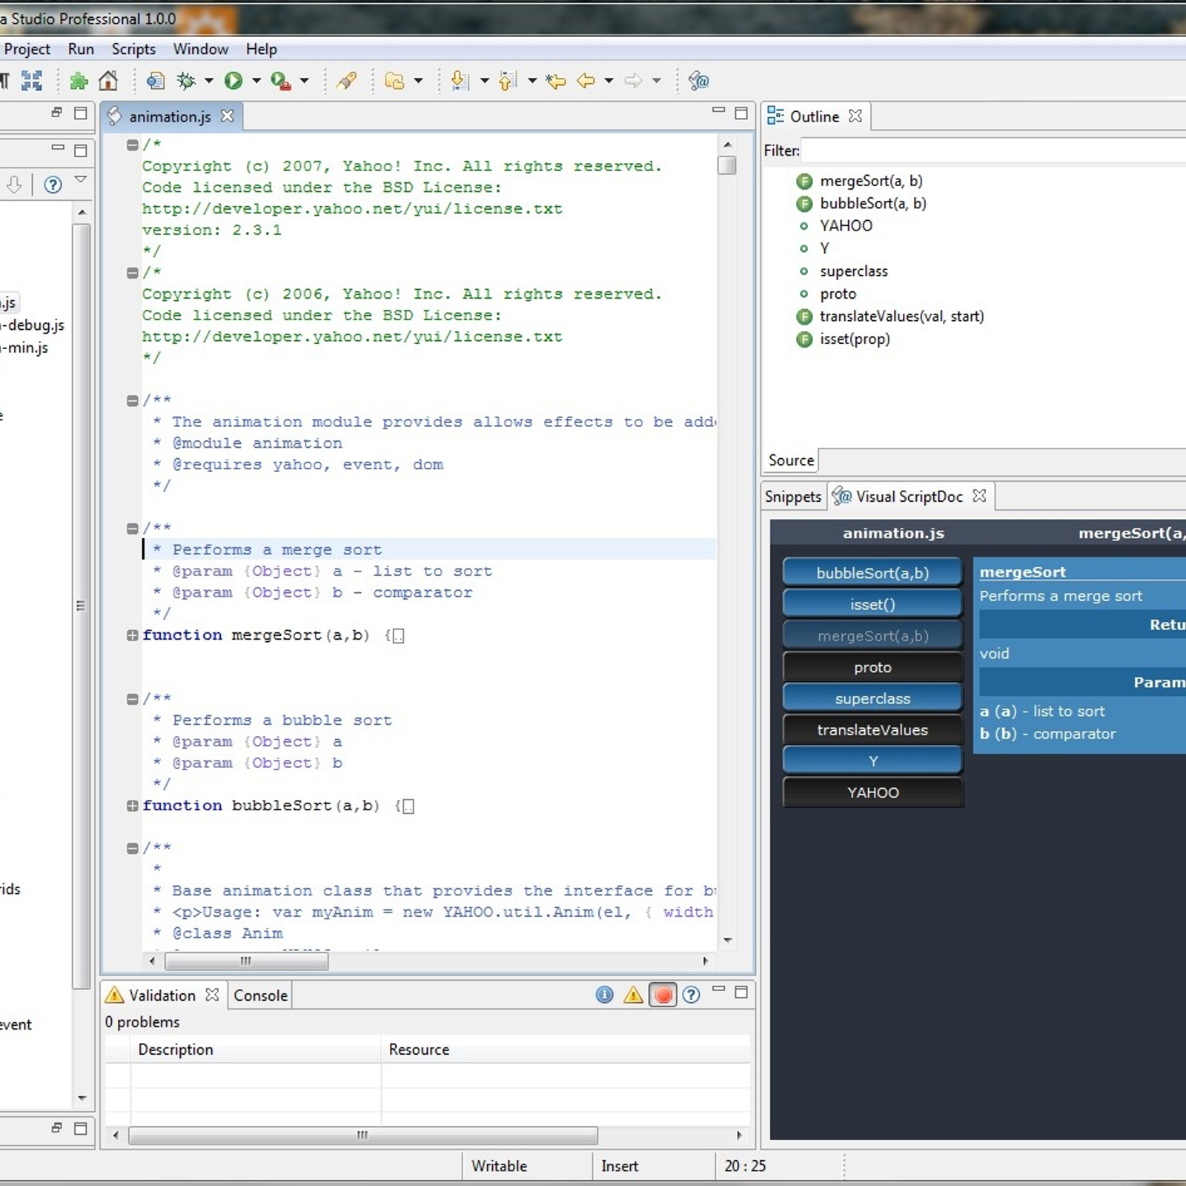Select the Source tab in Outline

click(x=791, y=460)
